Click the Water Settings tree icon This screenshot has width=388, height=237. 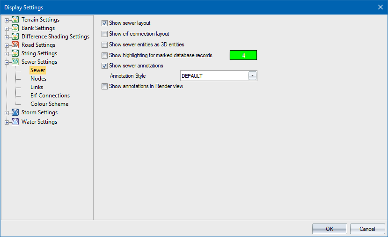coord(15,122)
